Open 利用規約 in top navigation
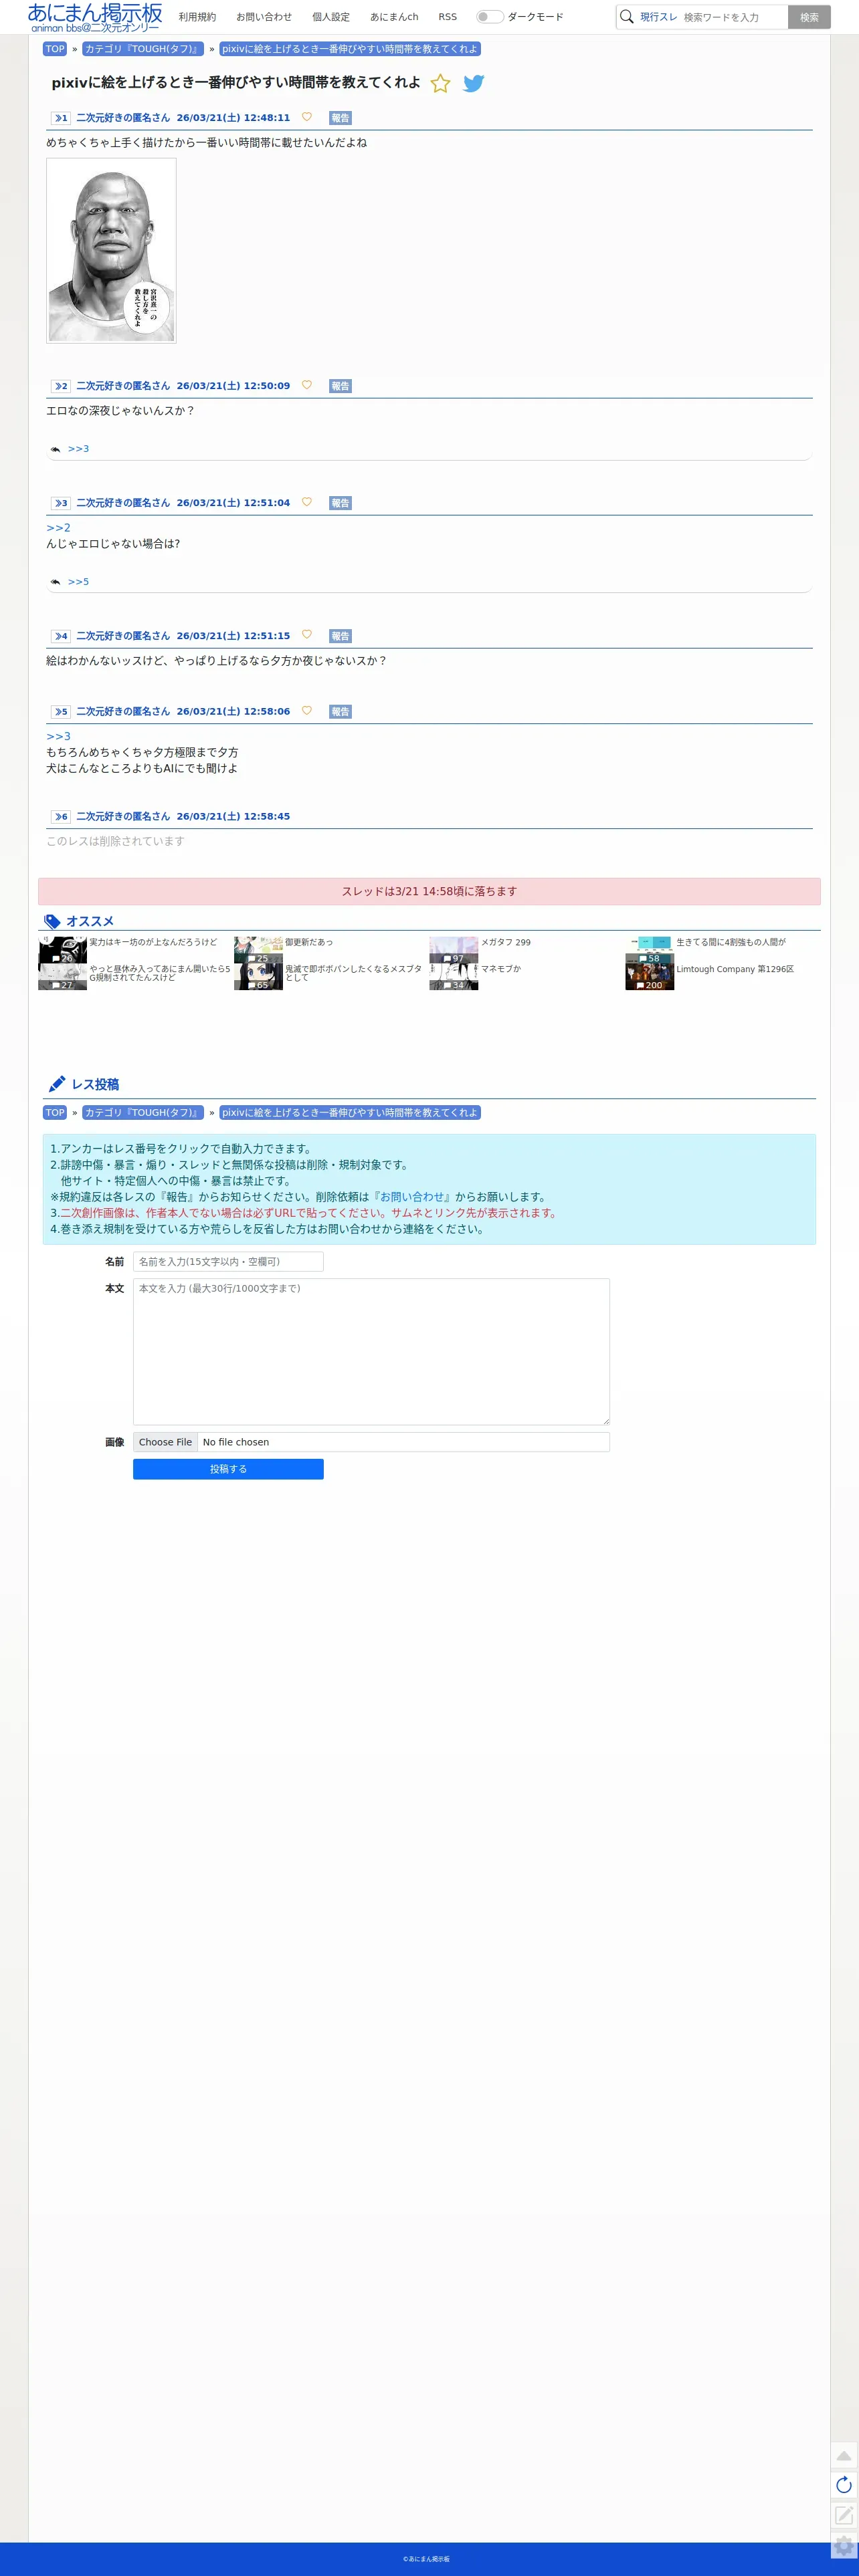 [x=197, y=17]
